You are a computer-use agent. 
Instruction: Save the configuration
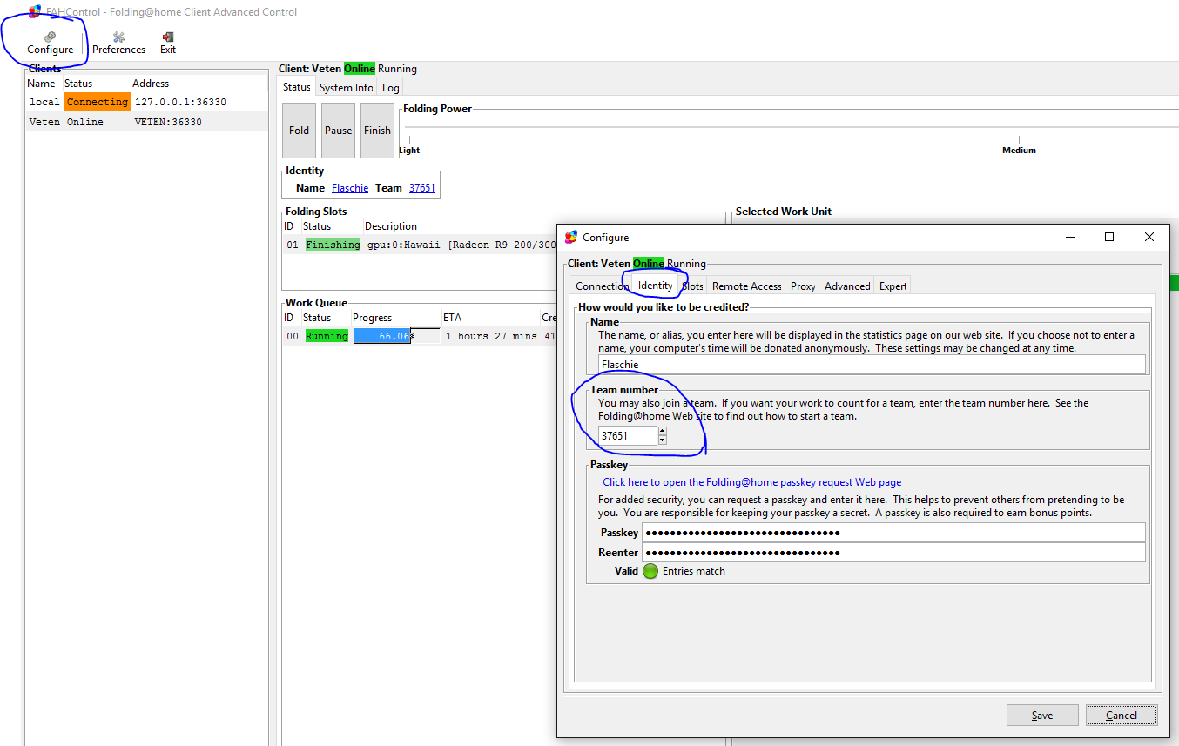1042,716
